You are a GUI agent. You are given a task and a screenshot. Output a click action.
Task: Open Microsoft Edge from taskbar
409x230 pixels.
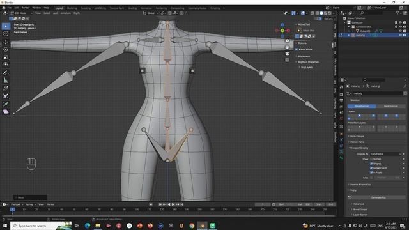click(x=88, y=226)
